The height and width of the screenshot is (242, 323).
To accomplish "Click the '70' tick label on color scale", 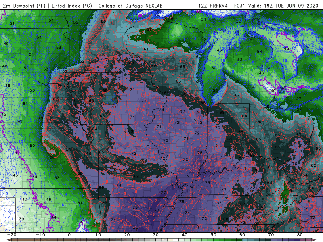I will (x=271, y=235).
